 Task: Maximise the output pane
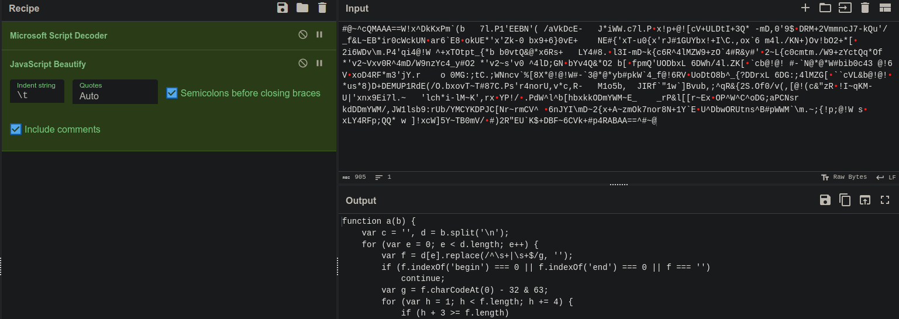pyautogui.click(x=885, y=200)
